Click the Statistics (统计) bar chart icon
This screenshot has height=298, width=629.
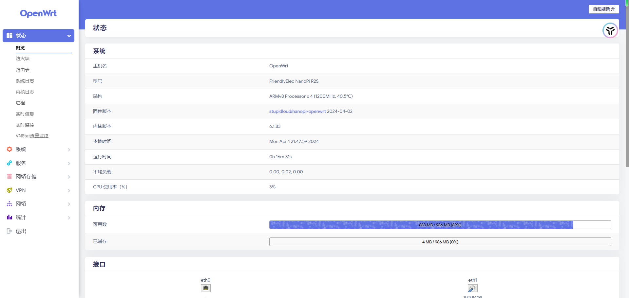pyautogui.click(x=10, y=217)
